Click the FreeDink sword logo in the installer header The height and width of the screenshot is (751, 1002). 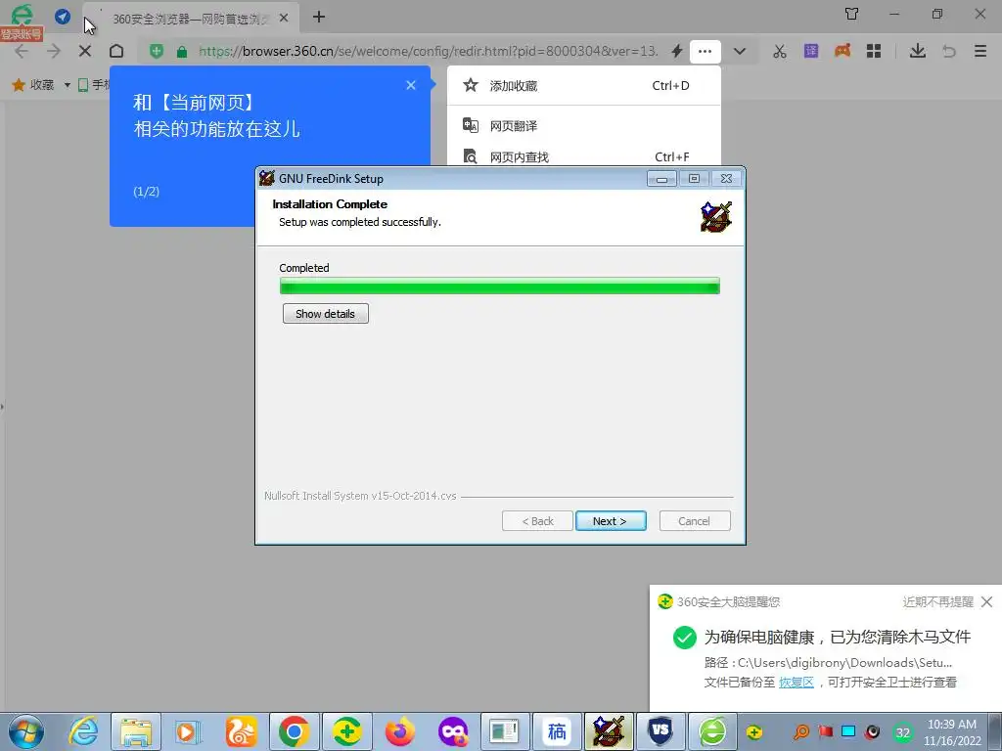[715, 216]
